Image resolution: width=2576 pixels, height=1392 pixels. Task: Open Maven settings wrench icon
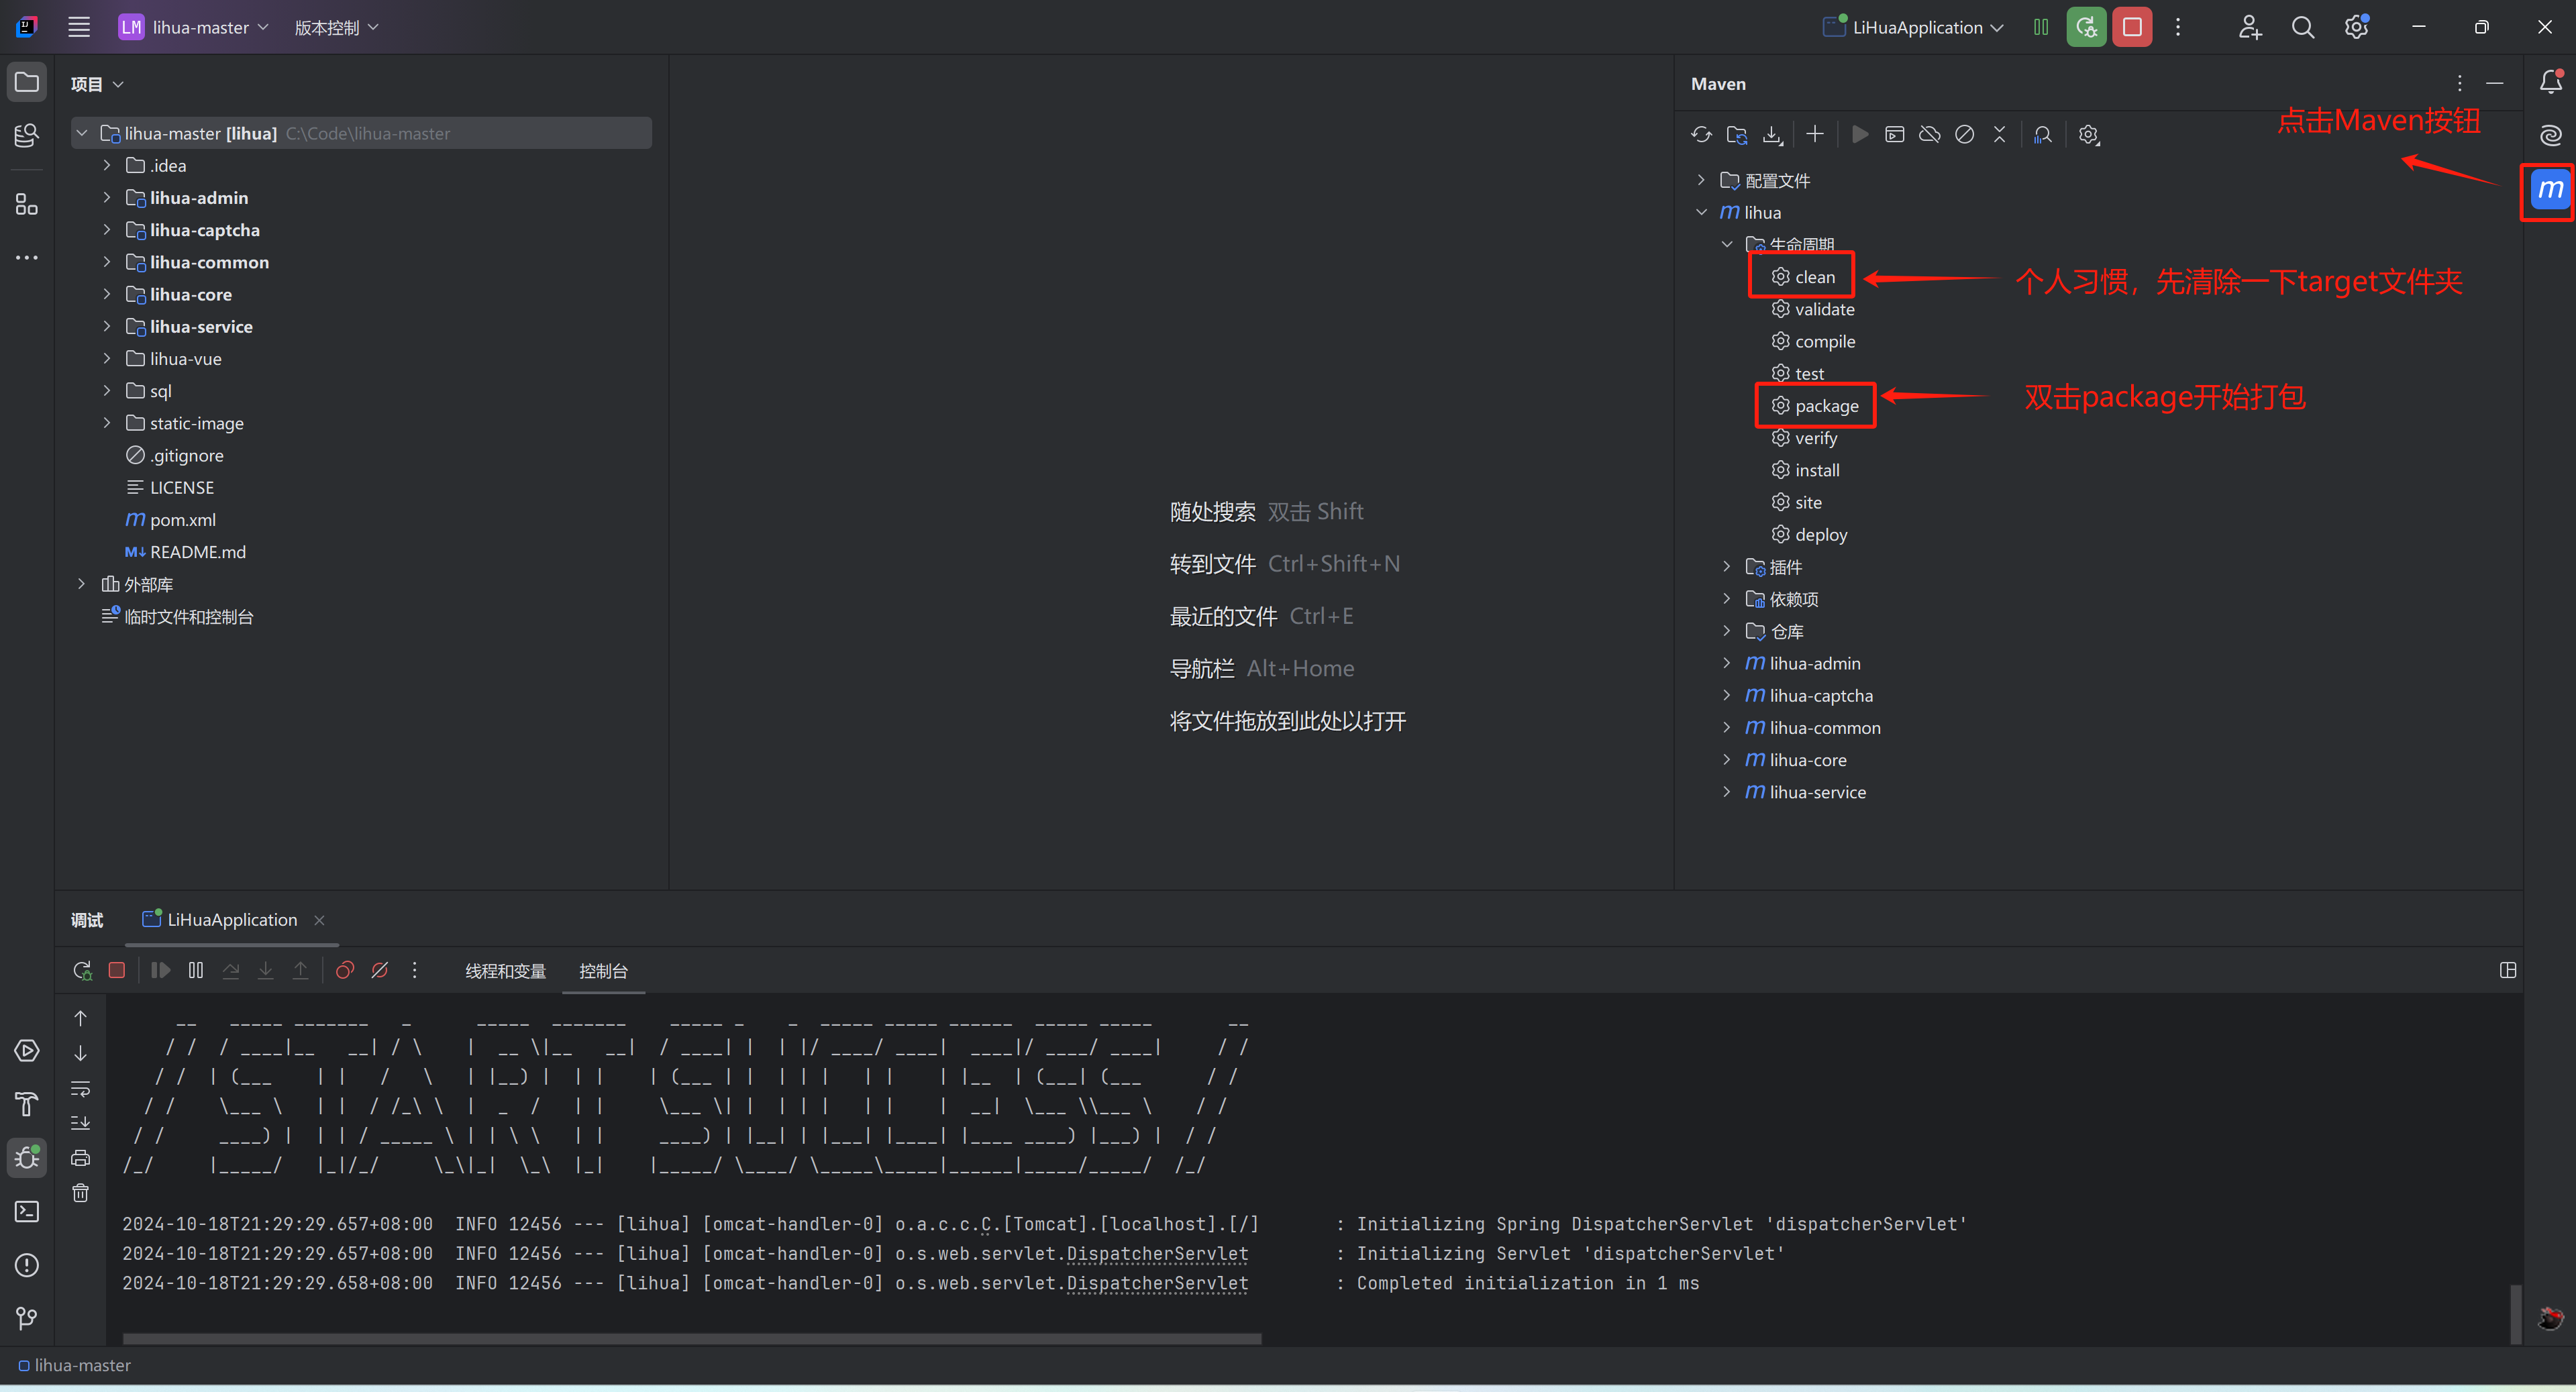(x=2088, y=134)
